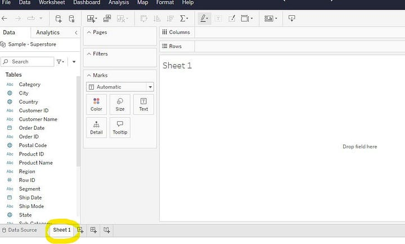Viewport: 405px width, 244px height.
Task: Open the Data pane view options arrow
Action: click(74, 61)
